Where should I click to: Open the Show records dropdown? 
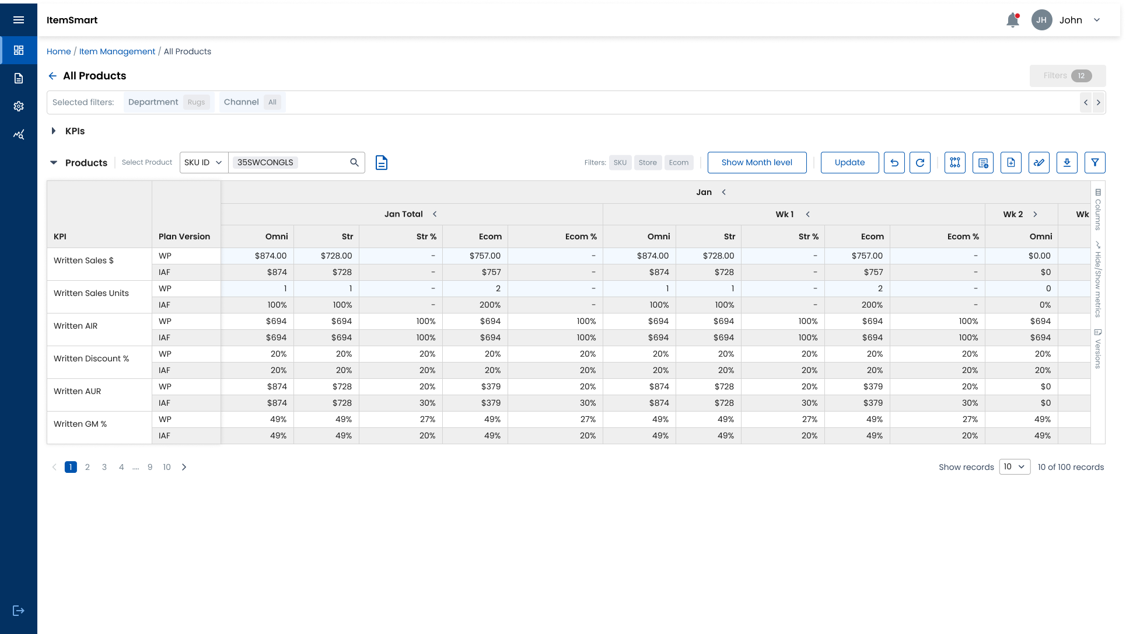(x=1015, y=467)
